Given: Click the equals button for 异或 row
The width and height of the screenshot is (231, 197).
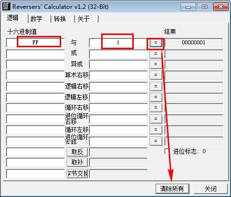Looking at the screenshot, I should (x=155, y=64).
